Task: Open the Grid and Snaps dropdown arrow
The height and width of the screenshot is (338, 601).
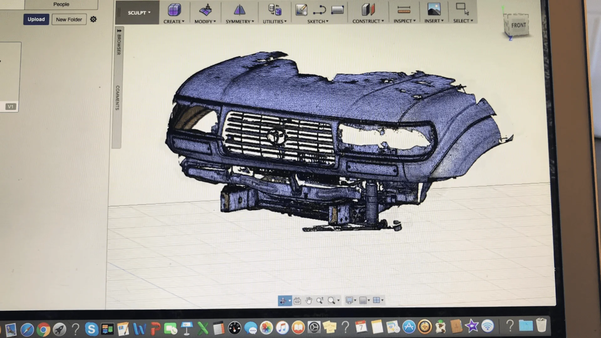Action: coord(369,301)
